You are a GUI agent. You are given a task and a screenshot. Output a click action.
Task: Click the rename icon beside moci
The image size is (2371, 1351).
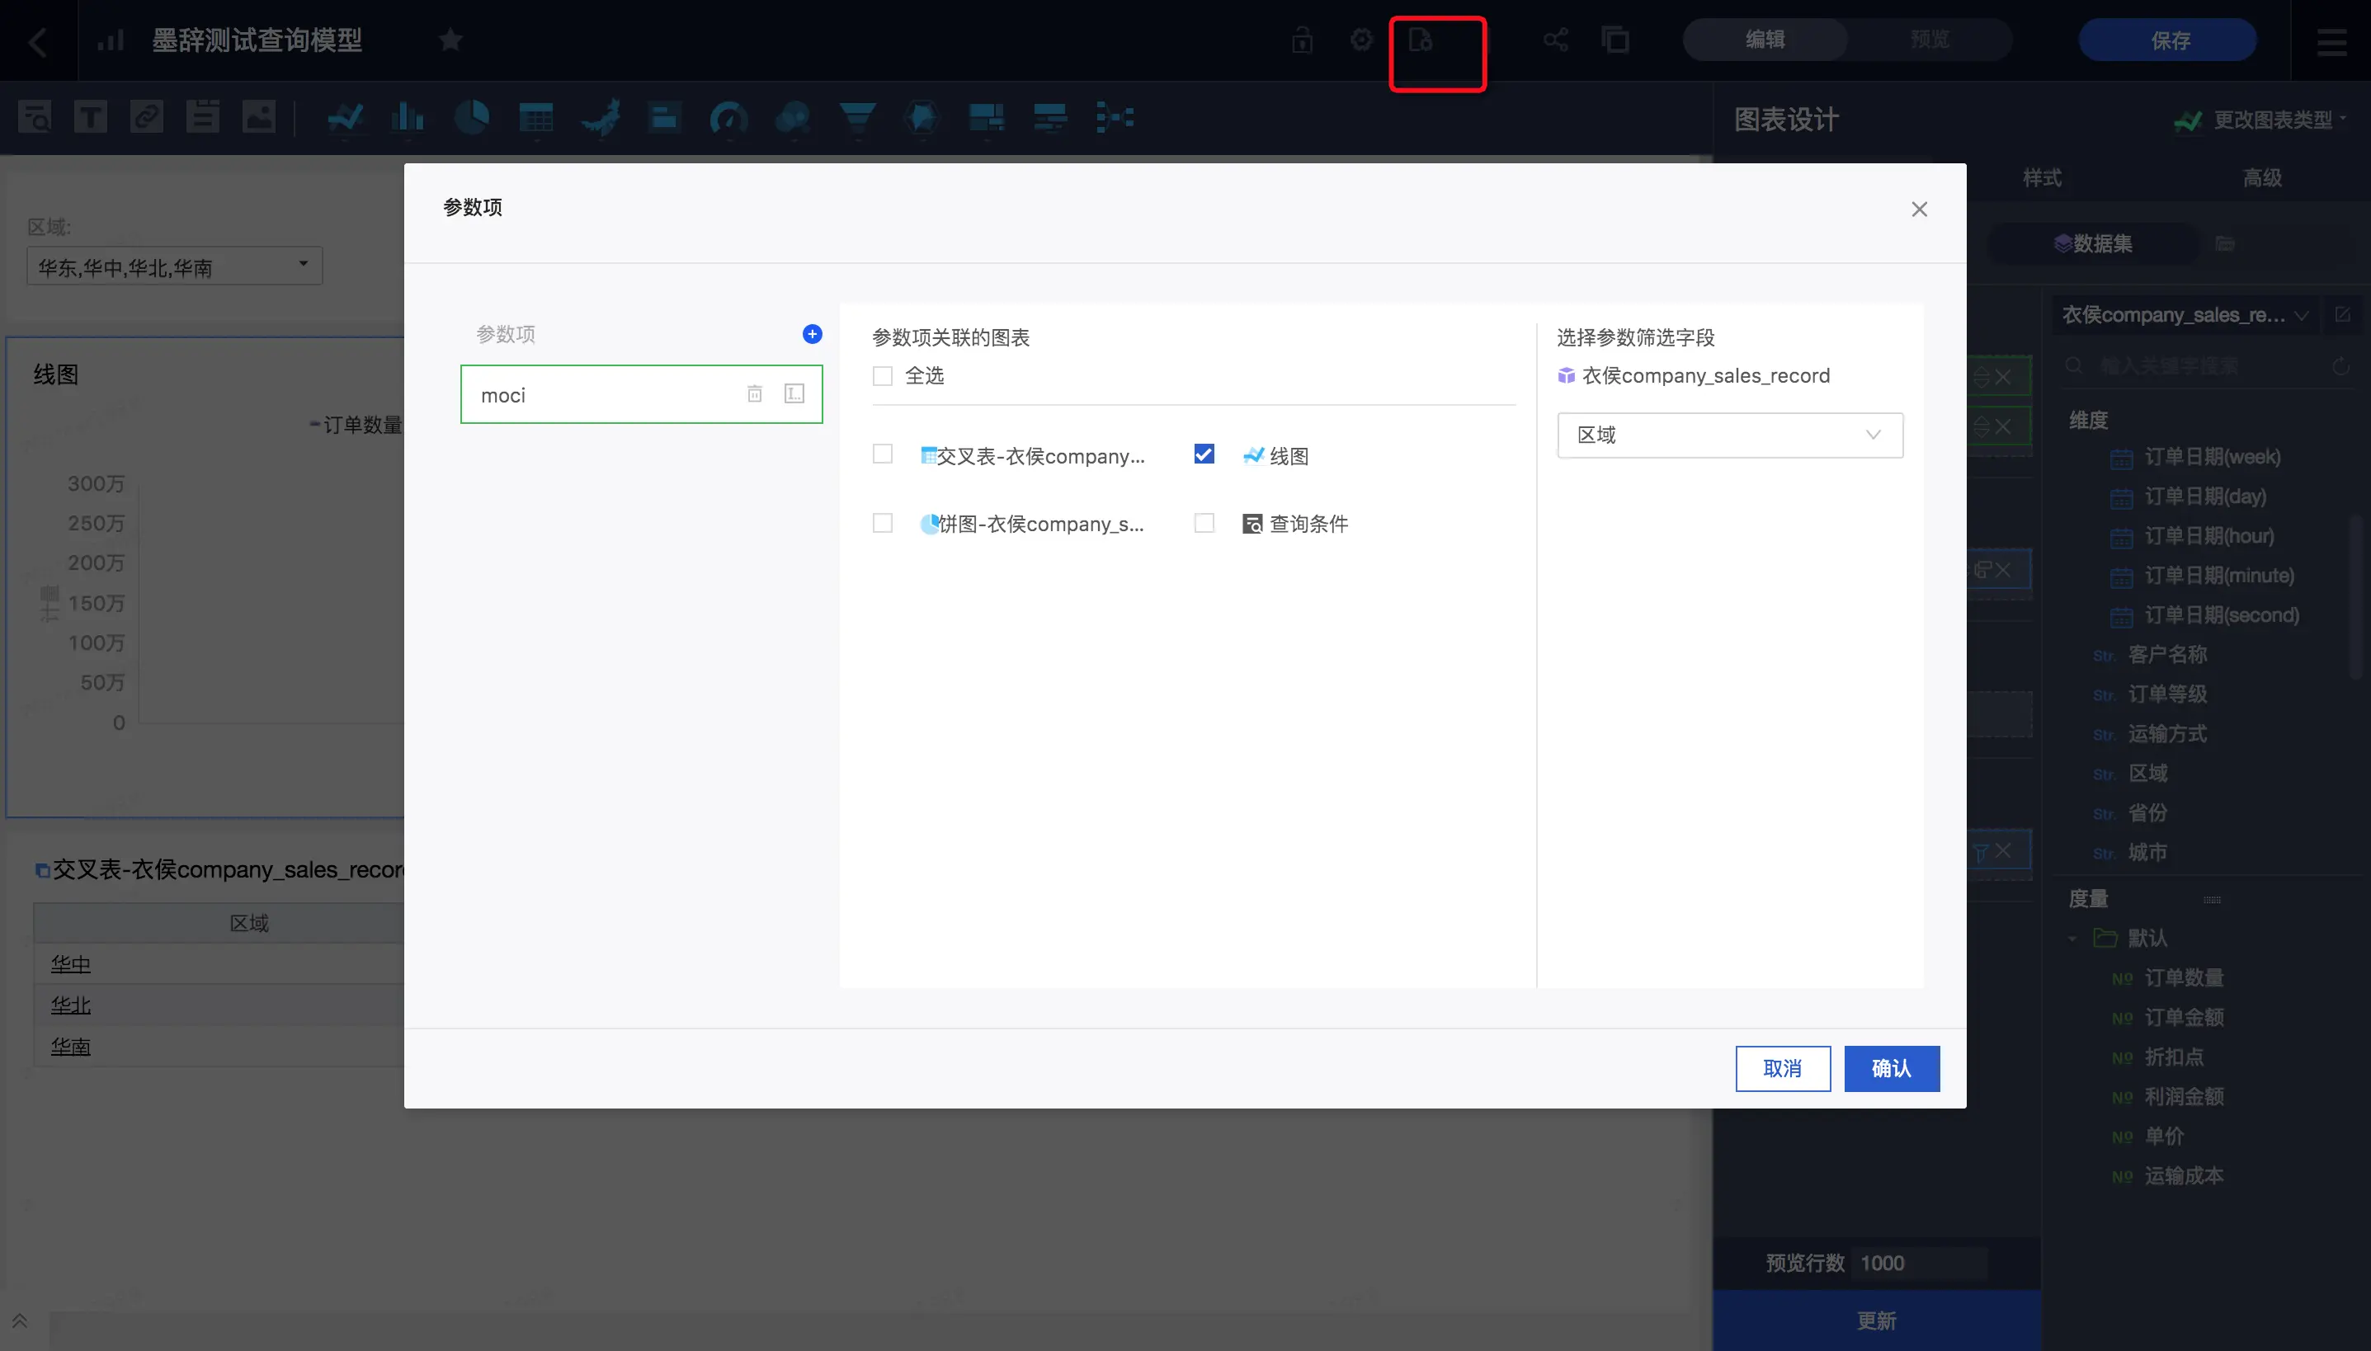794,394
